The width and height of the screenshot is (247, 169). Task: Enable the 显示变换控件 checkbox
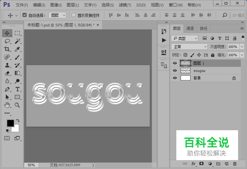[74, 15]
